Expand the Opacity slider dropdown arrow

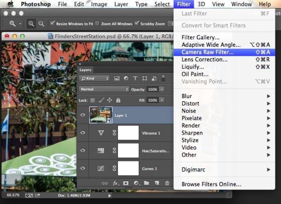coord(162,89)
